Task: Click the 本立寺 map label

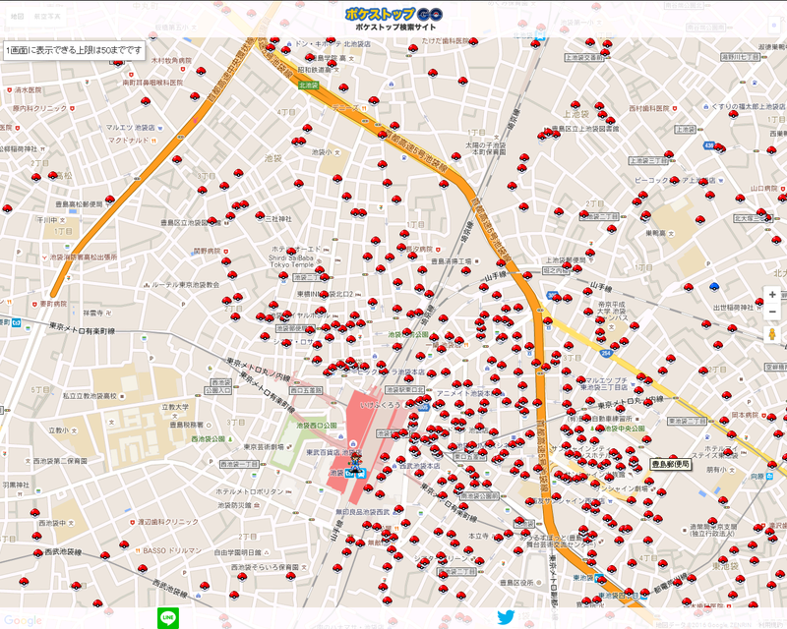Action: (478, 537)
